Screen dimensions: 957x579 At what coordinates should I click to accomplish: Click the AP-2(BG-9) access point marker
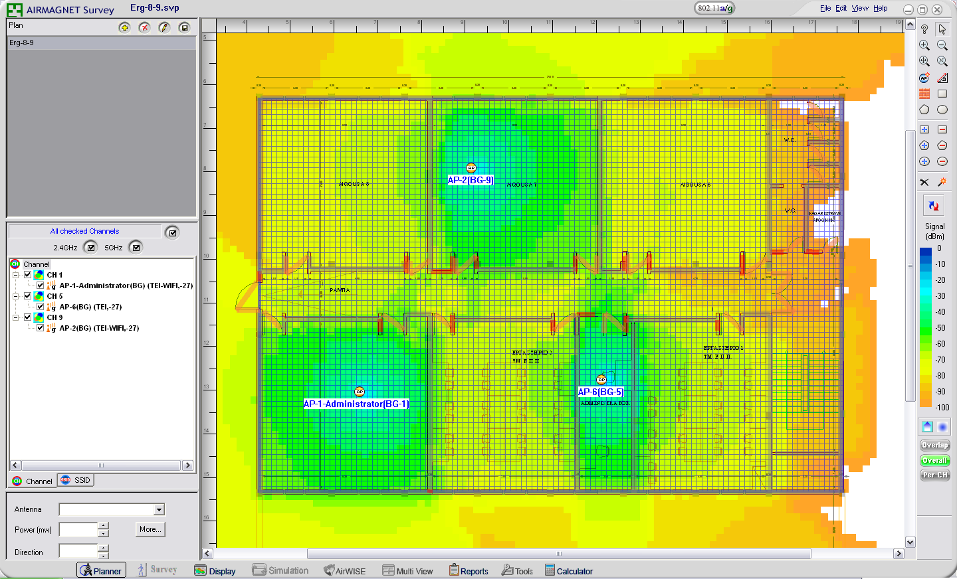471,168
